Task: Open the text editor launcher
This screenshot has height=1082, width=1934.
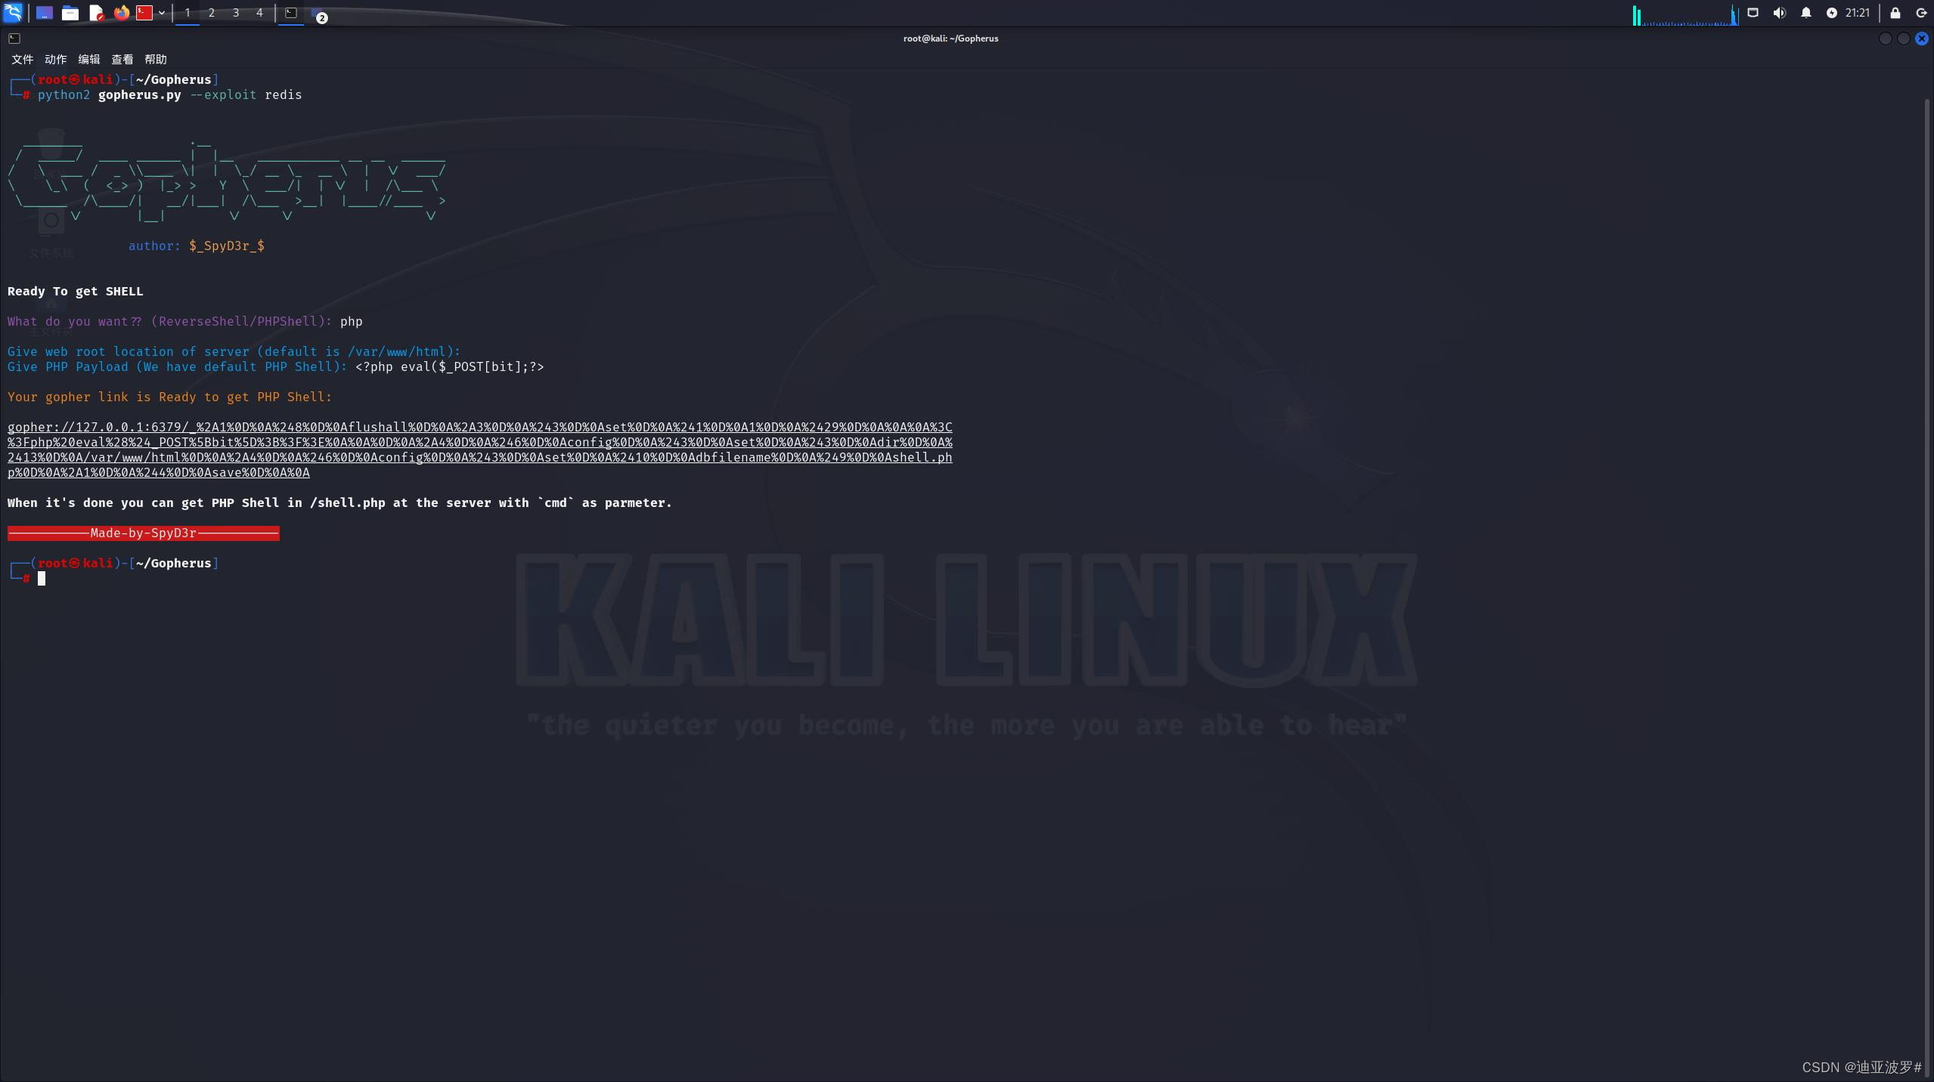Action: [96, 13]
